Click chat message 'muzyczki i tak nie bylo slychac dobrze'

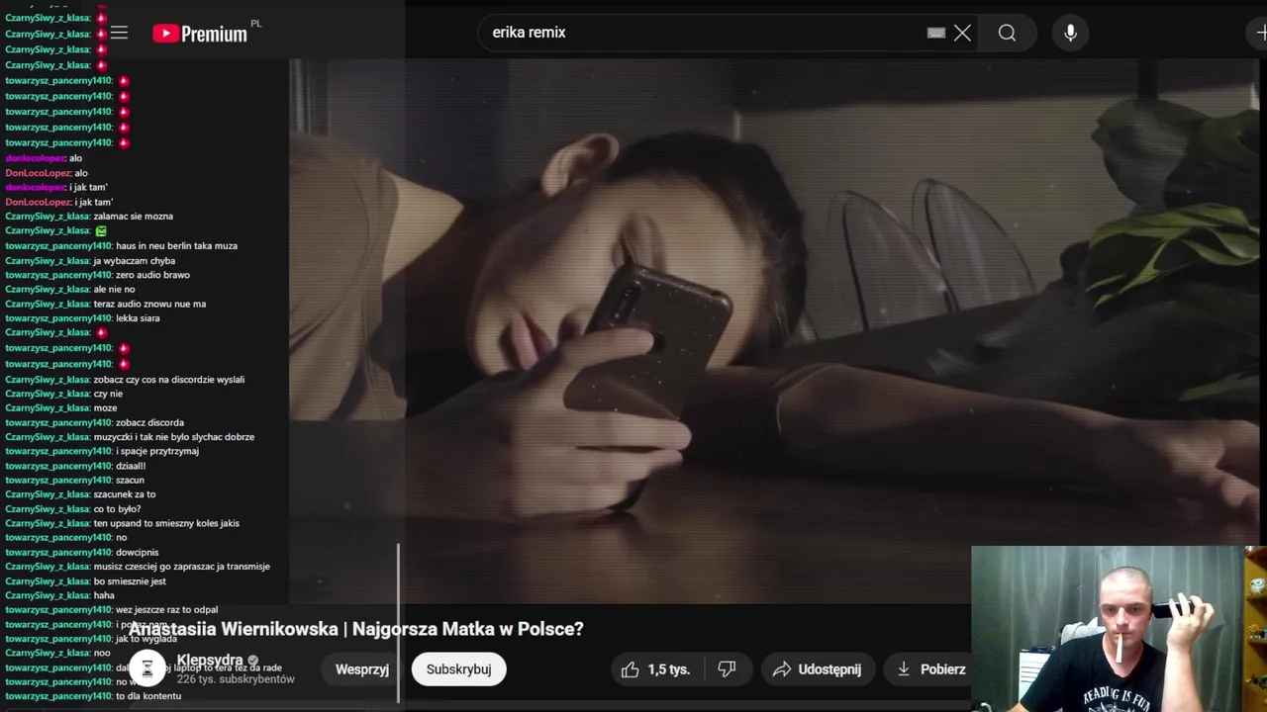[174, 437]
